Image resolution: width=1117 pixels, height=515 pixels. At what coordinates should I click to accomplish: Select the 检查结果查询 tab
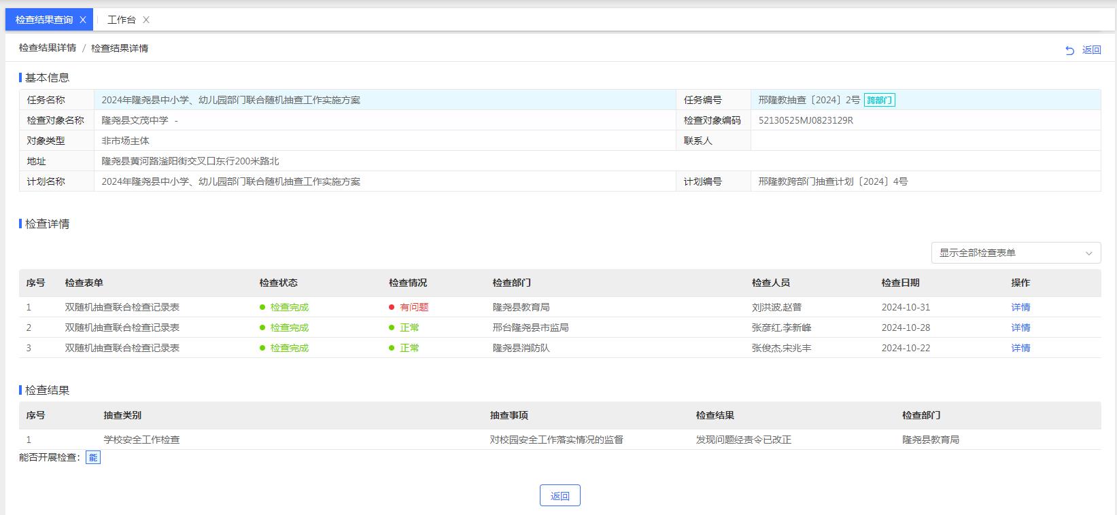[x=44, y=20]
